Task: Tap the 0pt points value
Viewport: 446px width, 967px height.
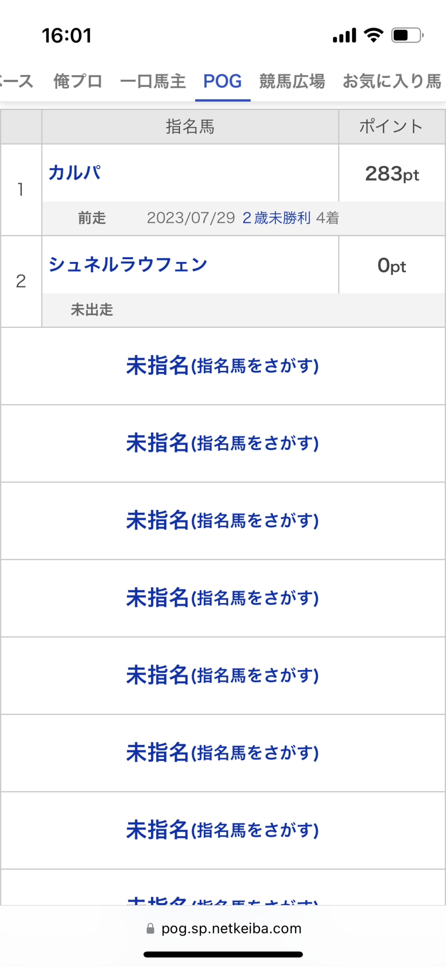Action: pos(391,265)
